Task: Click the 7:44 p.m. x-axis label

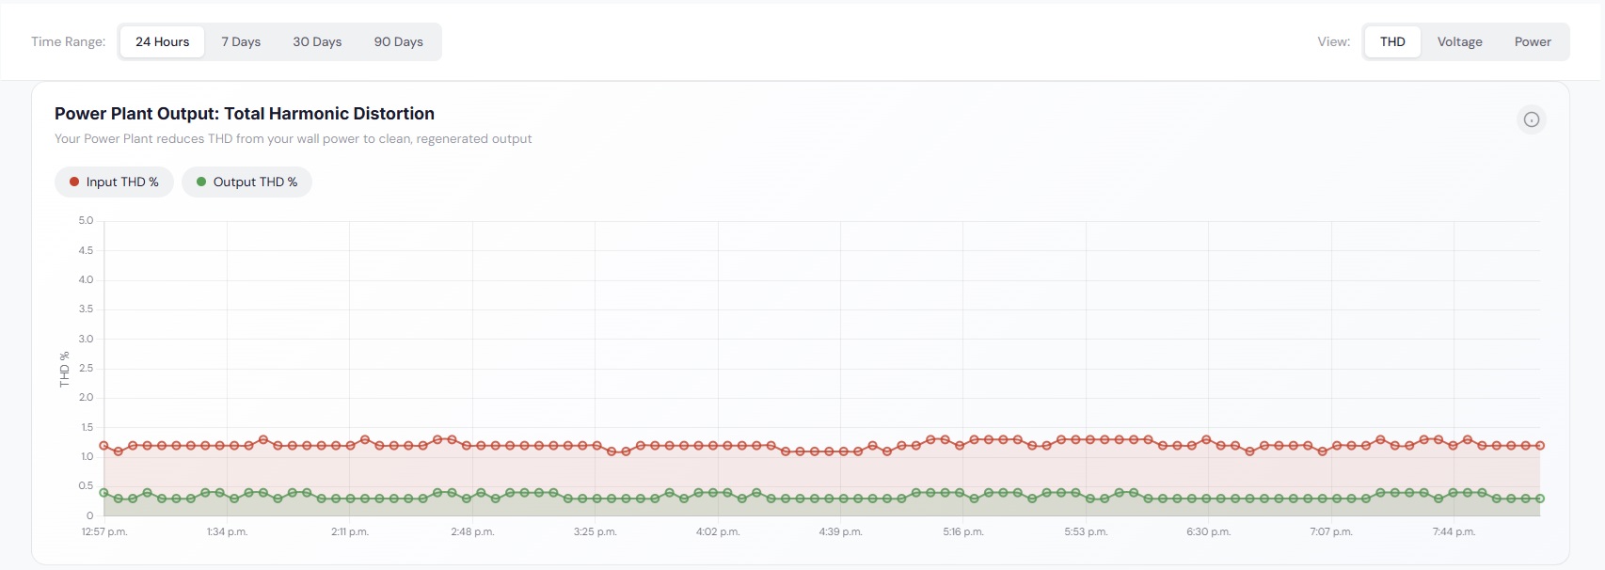Action: click(1454, 532)
